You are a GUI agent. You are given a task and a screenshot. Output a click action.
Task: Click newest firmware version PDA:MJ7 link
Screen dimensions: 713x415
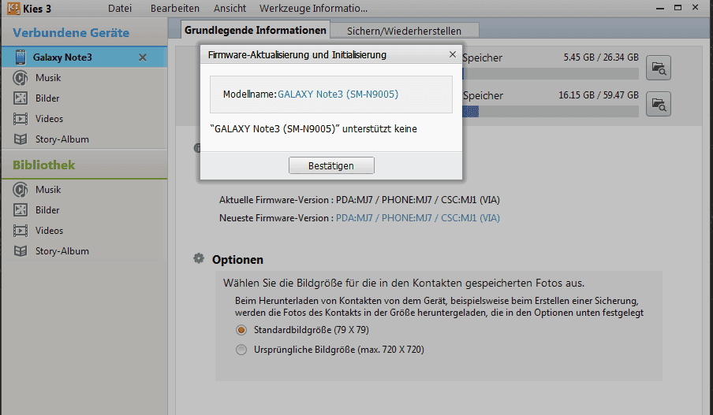tap(417, 218)
